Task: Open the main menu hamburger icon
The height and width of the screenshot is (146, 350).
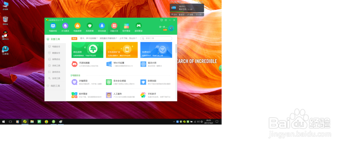Action: pos(166,20)
